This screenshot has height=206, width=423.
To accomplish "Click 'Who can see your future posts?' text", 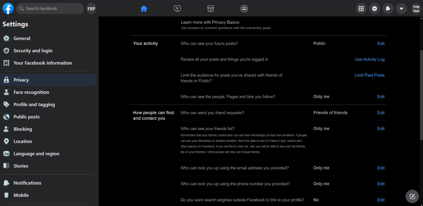I will tap(209, 43).
